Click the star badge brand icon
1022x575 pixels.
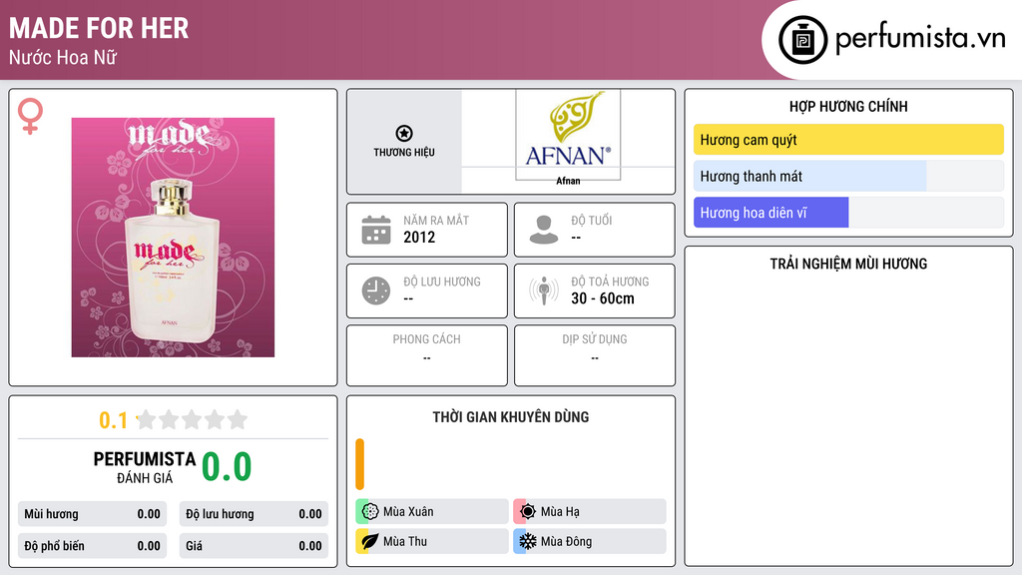(403, 134)
